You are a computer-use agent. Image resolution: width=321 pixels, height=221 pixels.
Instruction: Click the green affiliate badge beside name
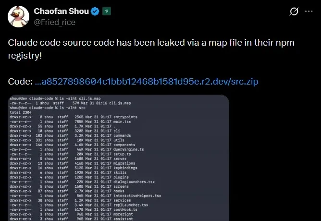click(x=107, y=11)
